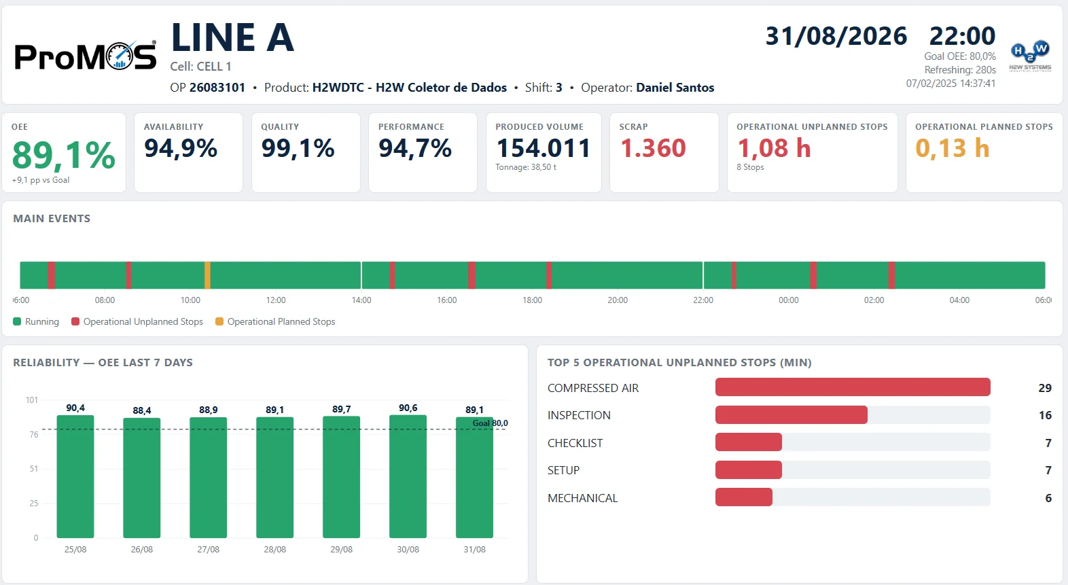Click the 31/08 OEE bar

point(474,478)
